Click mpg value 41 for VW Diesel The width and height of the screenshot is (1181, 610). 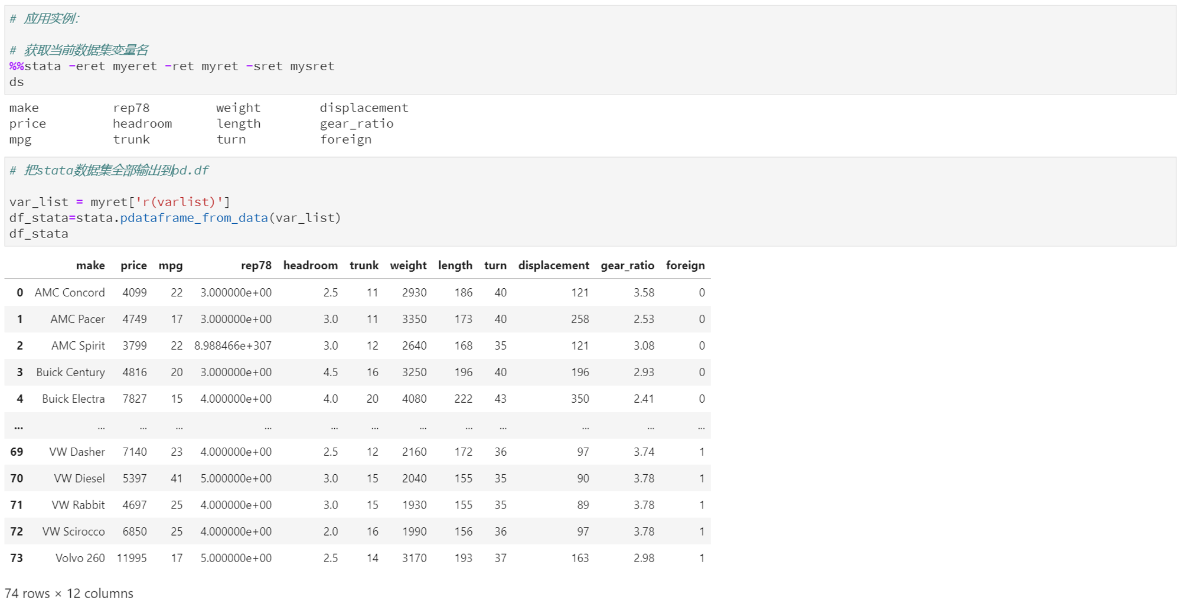(x=177, y=479)
